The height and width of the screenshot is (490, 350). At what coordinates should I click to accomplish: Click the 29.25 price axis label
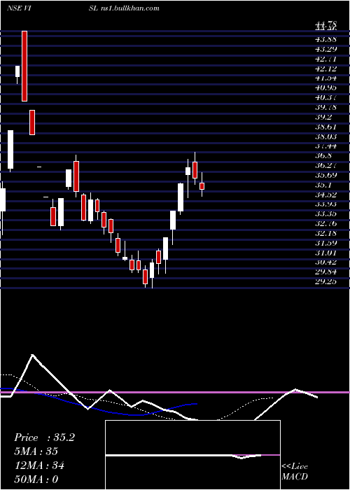(325, 281)
